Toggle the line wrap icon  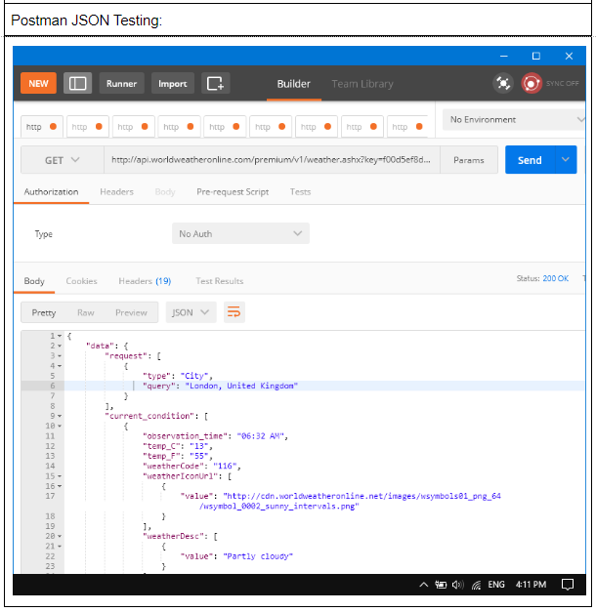click(x=234, y=312)
